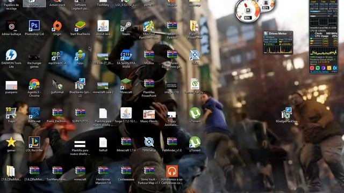
Task: Play Volveremos a ser Campeones audio file
Action: pos(172,171)
